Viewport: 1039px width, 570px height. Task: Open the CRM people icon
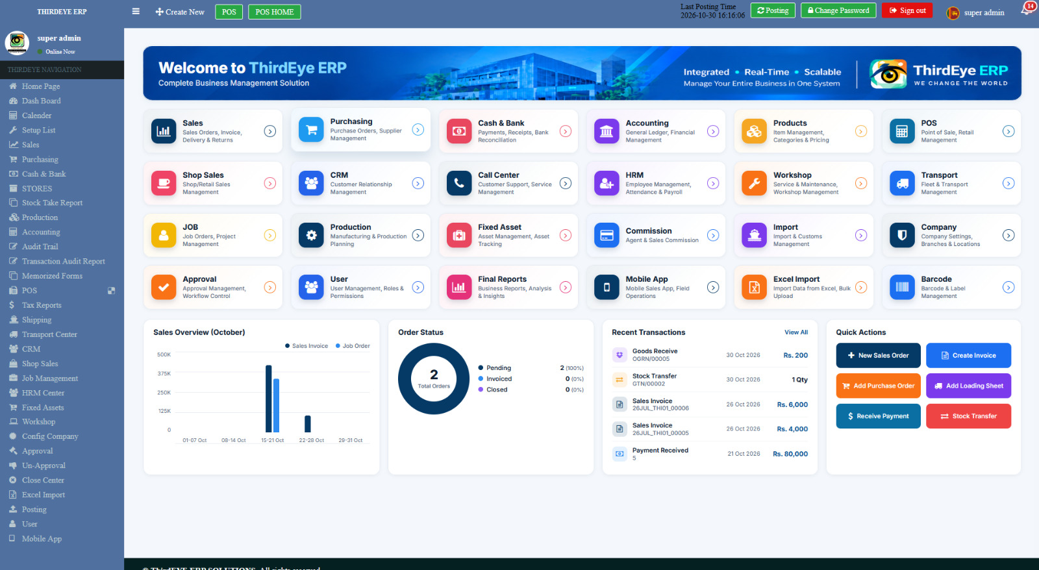pyautogui.click(x=311, y=183)
